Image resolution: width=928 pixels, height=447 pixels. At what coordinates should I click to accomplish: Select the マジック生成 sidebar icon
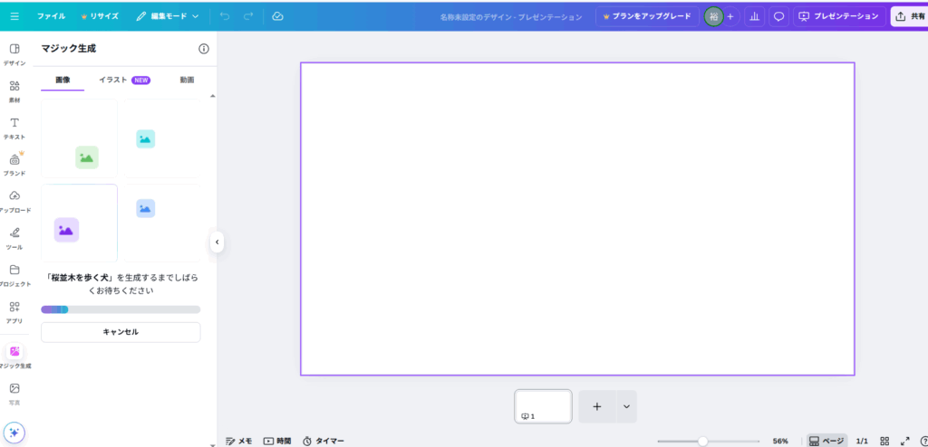[x=14, y=351]
